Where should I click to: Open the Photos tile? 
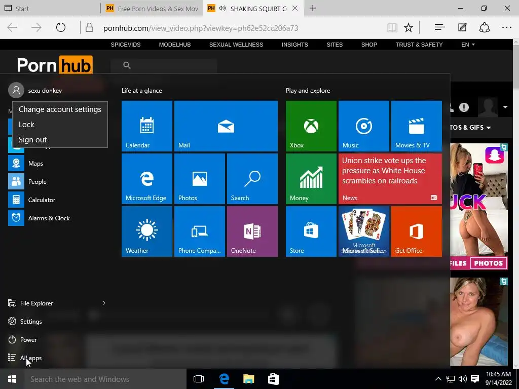[200, 179]
